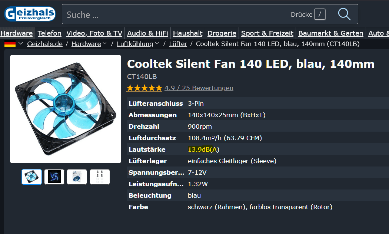View the mounting screws accessory thumbnail
This screenshot has width=389, height=234.
tap(100, 177)
